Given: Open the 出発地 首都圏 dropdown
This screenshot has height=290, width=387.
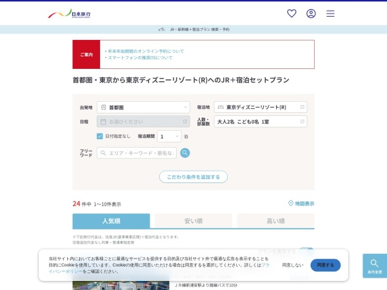Looking at the screenshot, I should (x=143, y=107).
